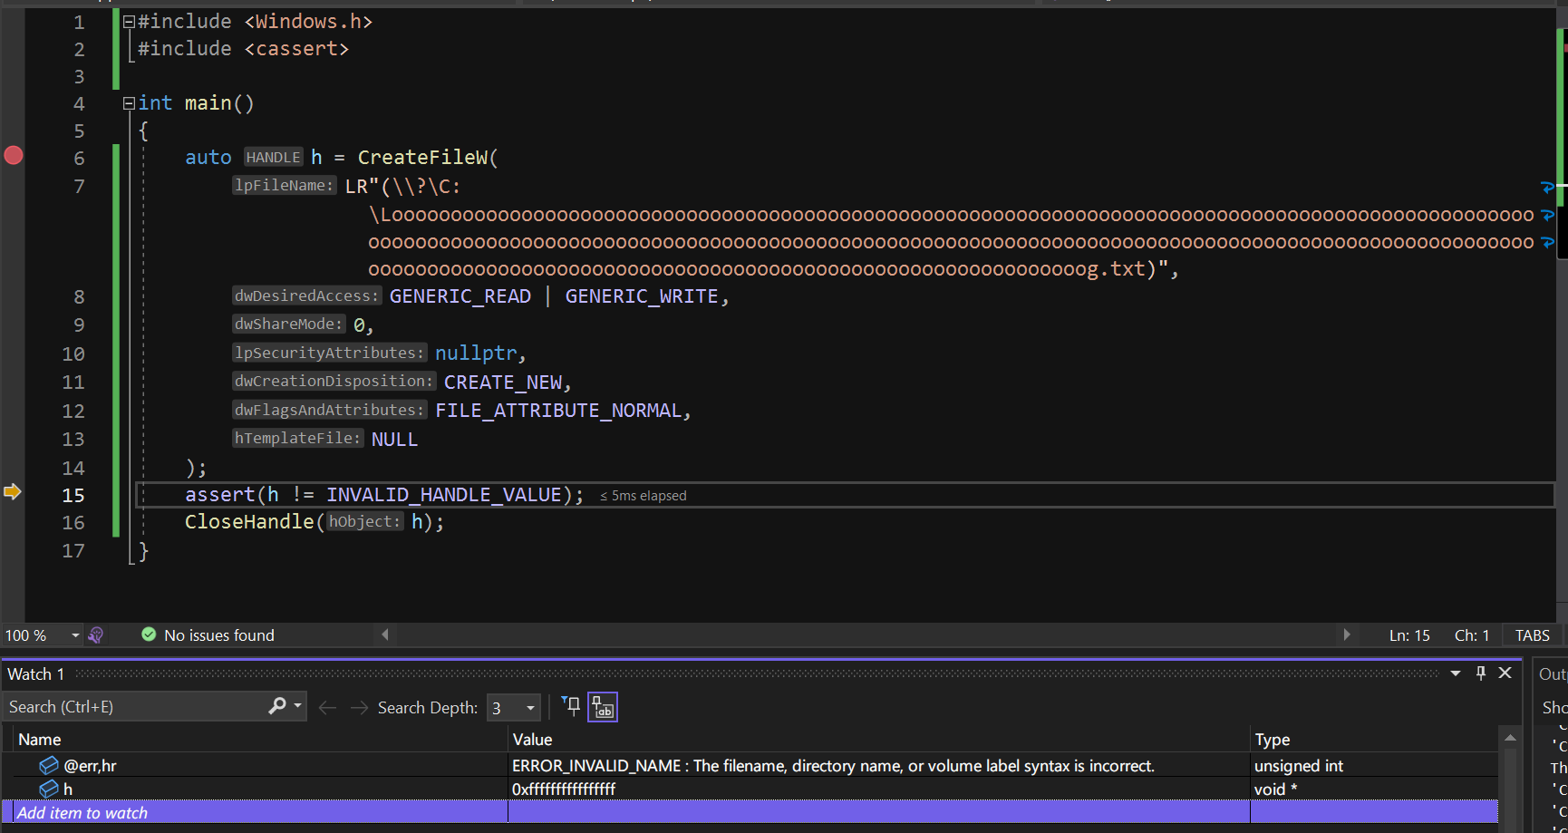1568x833 pixels.
Task: Click the yellow current-statement arrow on line 15
Action: tap(12, 492)
